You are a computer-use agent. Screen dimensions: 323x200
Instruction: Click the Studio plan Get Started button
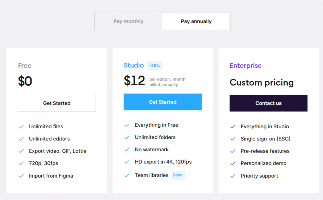click(162, 102)
